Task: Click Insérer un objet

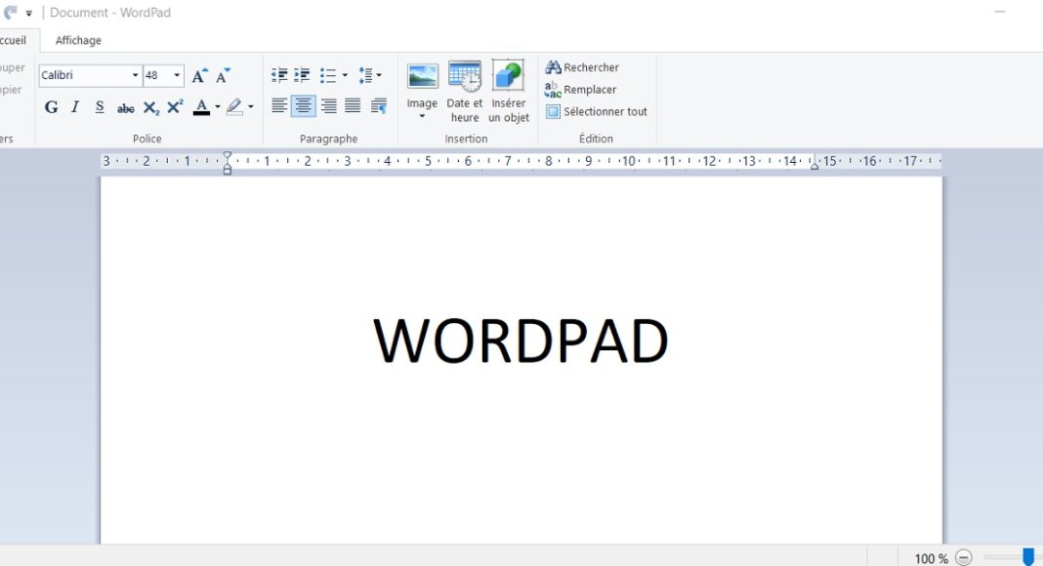Action: click(508, 92)
